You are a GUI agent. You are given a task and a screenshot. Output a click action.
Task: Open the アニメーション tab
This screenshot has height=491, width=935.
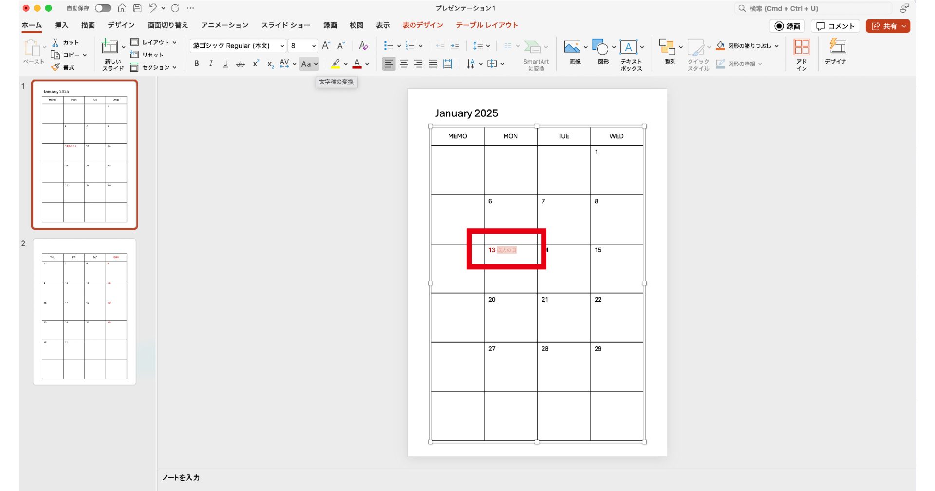(224, 25)
